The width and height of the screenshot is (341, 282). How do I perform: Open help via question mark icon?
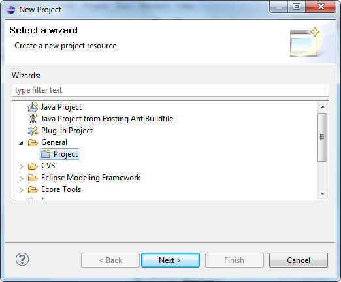22,259
